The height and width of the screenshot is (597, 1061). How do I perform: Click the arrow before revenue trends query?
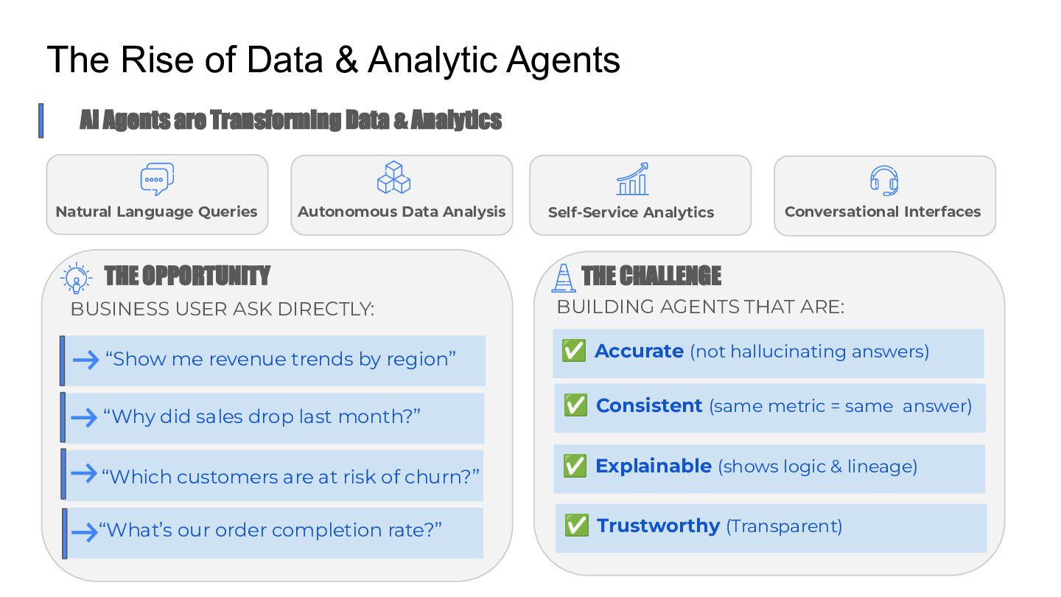(x=86, y=360)
